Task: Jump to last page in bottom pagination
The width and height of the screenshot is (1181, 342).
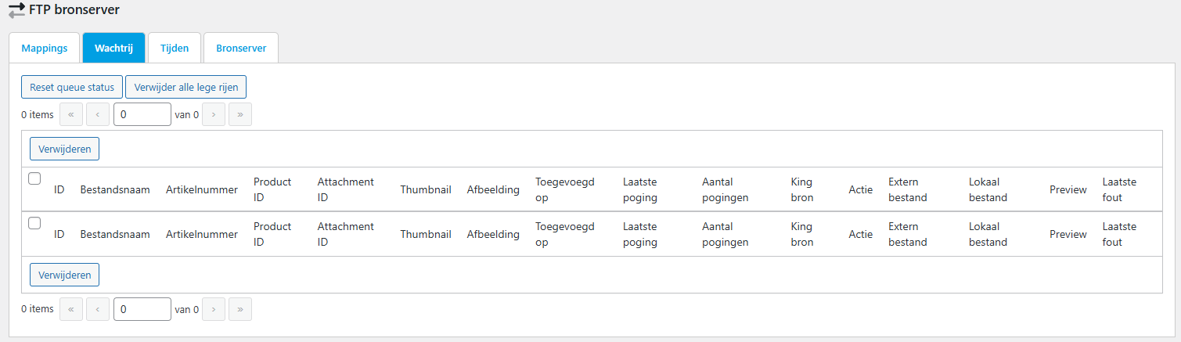Action: [x=240, y=309]
